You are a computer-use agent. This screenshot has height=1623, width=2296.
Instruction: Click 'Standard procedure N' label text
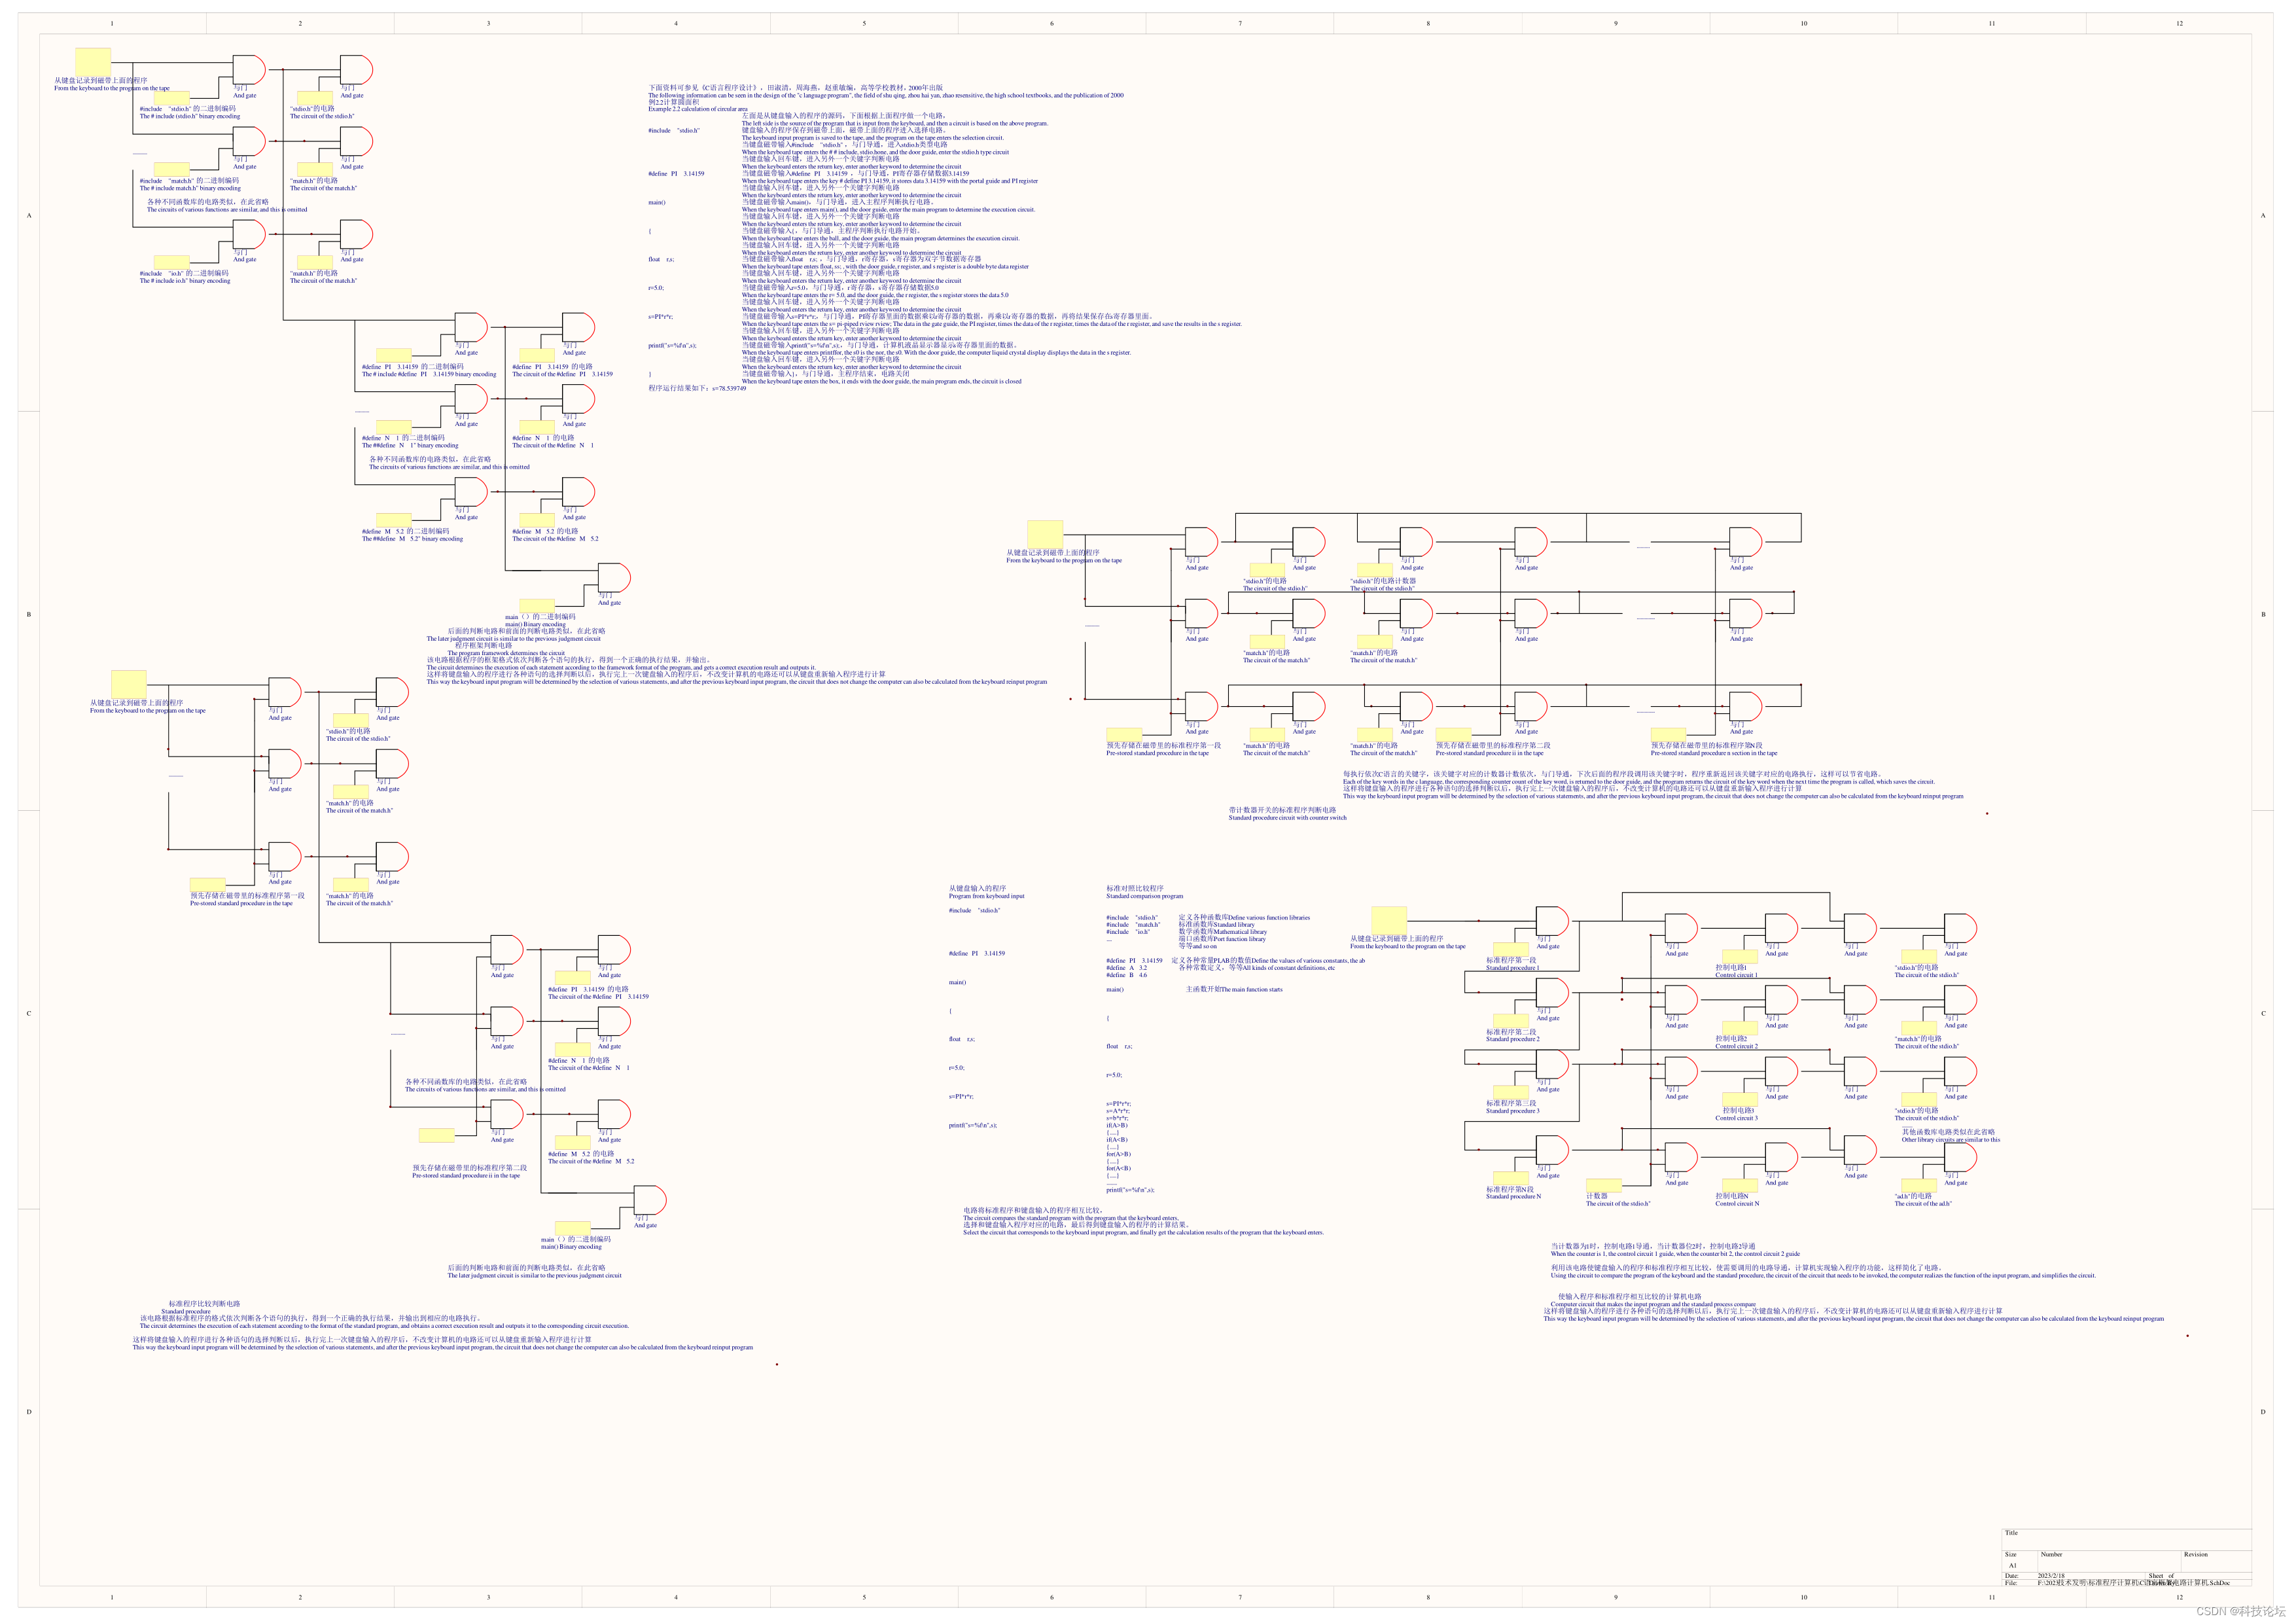tap(1513, 1196)
